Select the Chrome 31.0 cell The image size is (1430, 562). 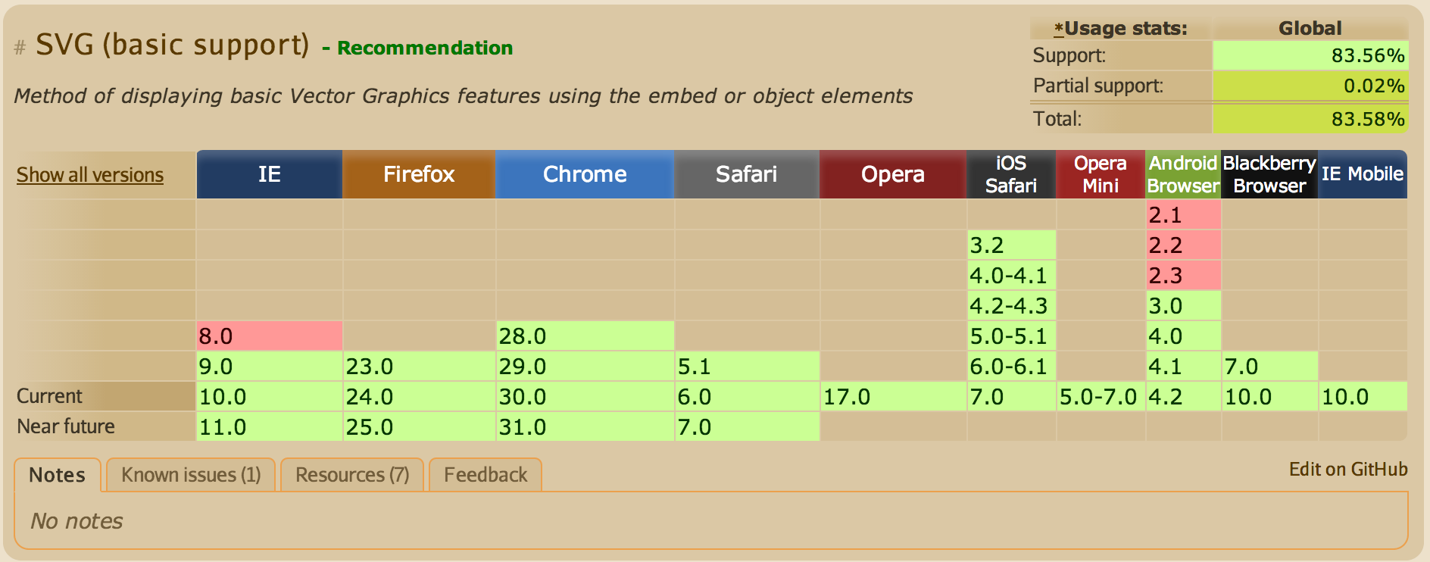(x=585, y=426)
